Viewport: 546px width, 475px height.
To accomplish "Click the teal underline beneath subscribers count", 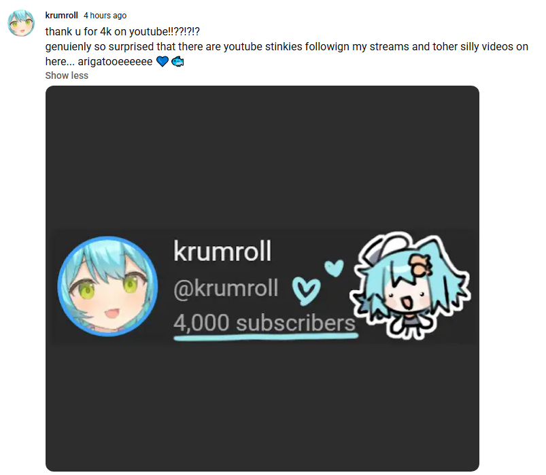I will click(x=266, y=336).
